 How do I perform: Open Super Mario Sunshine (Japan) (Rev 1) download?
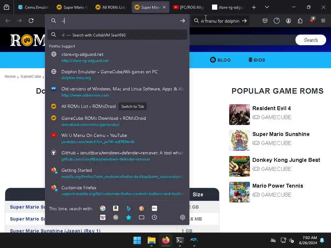click(x=55, y=231)
